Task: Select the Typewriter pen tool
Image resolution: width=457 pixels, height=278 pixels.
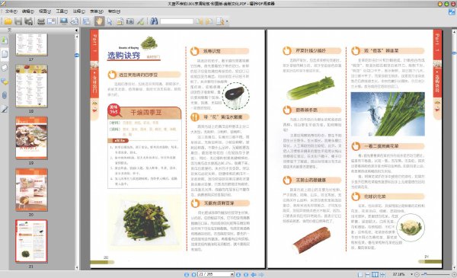Action: pyautogui.click(x=140, y=21)
